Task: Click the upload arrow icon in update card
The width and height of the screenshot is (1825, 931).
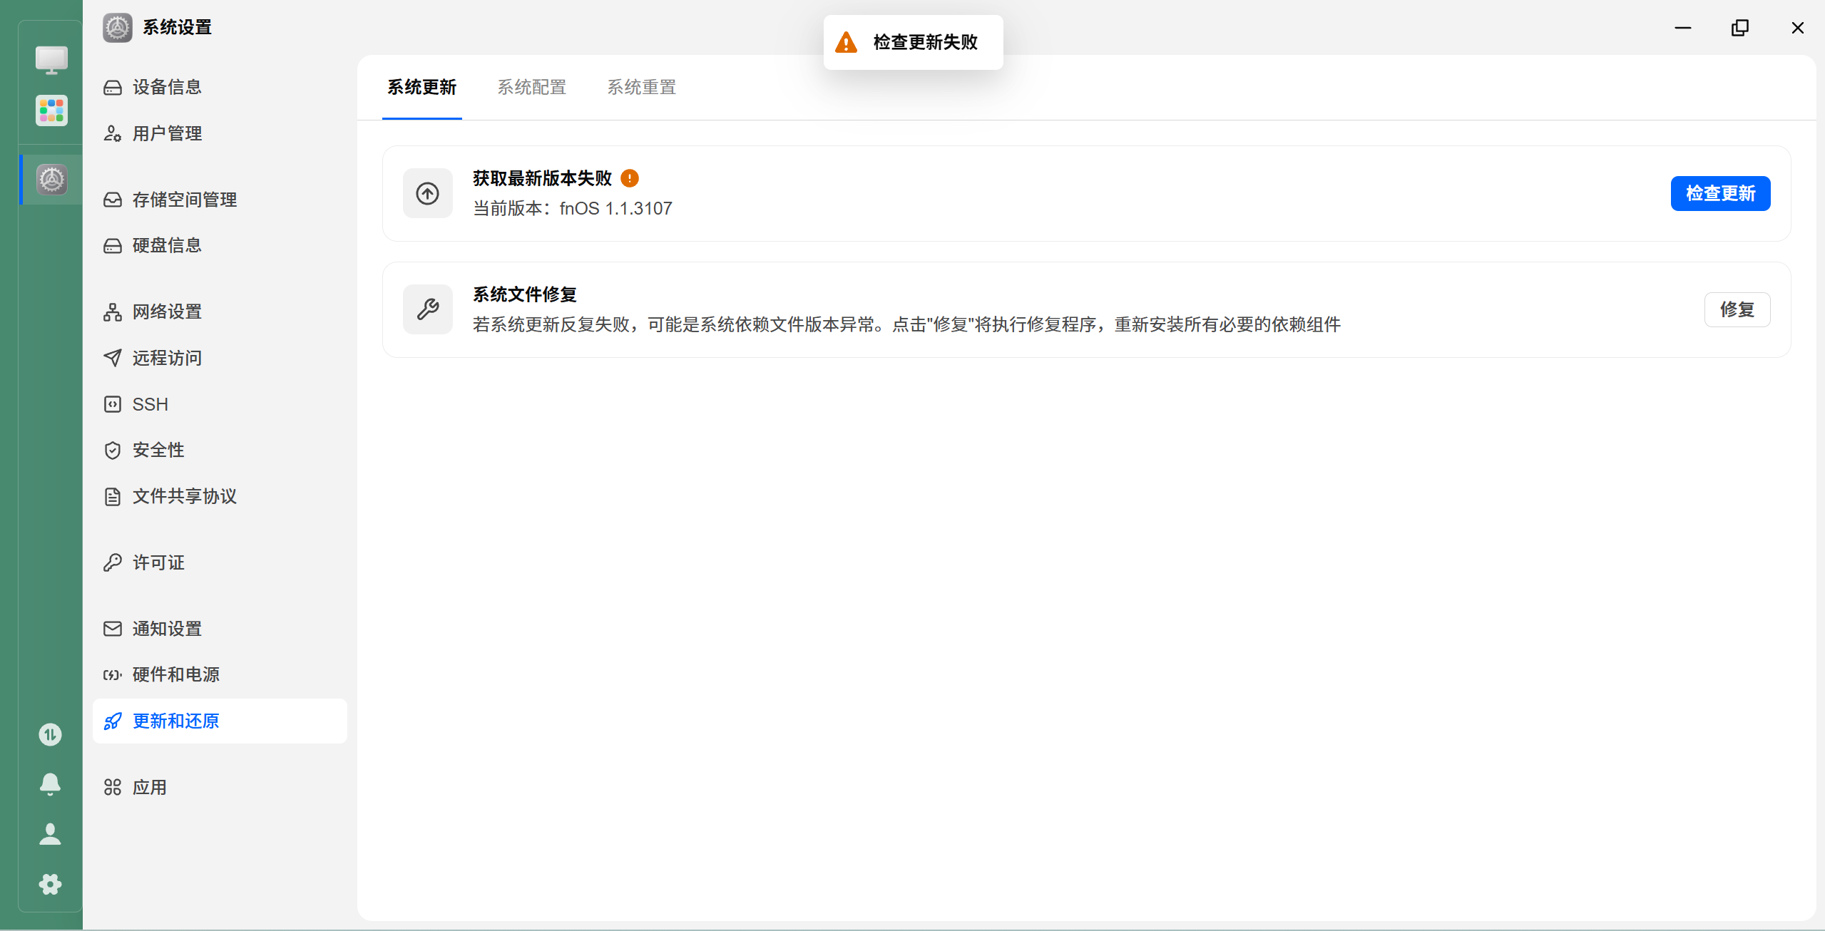Action: [428, 193]
